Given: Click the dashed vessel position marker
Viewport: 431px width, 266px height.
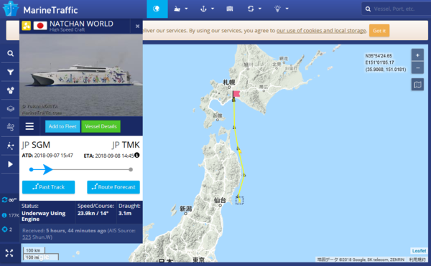Looking at the screenshot, I should coord(239,201).
